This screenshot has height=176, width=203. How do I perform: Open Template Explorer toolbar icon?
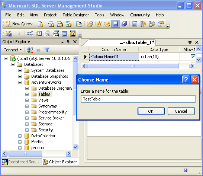(x=152, y=24)
